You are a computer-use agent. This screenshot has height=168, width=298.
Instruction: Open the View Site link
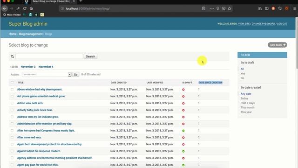click(244, 24)
